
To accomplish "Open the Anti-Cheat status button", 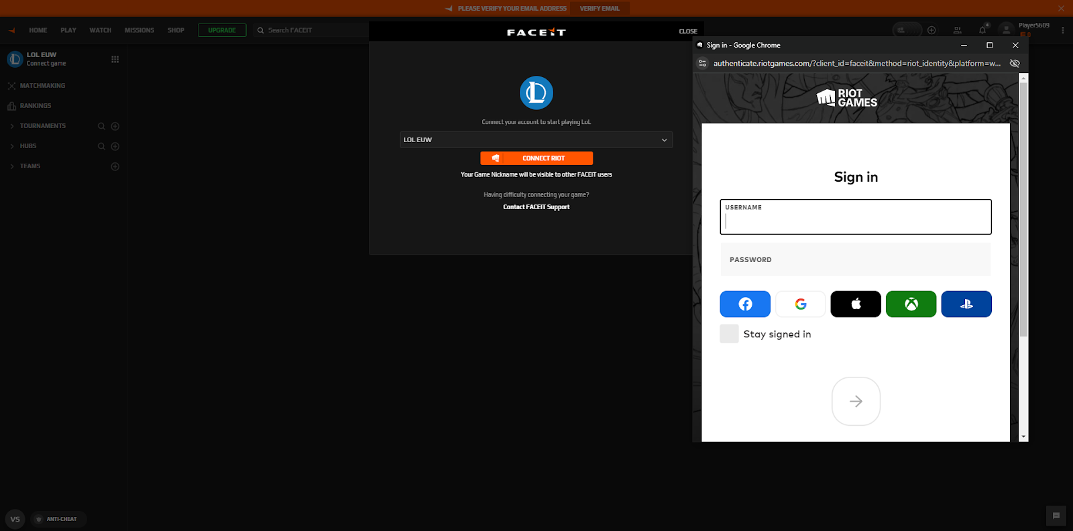I will [58, 519].
